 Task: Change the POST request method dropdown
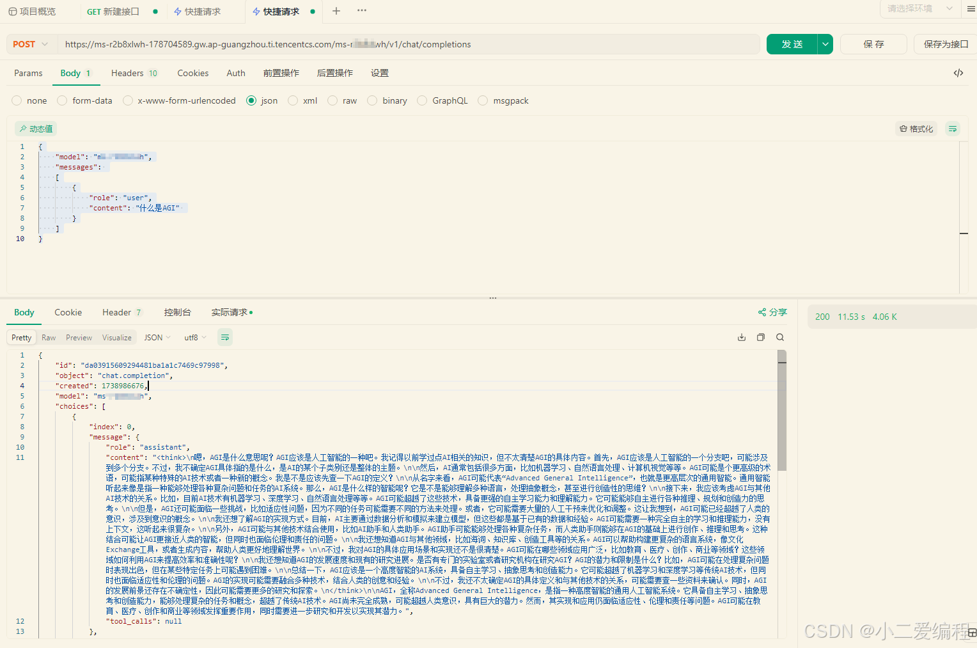(30, 44)
